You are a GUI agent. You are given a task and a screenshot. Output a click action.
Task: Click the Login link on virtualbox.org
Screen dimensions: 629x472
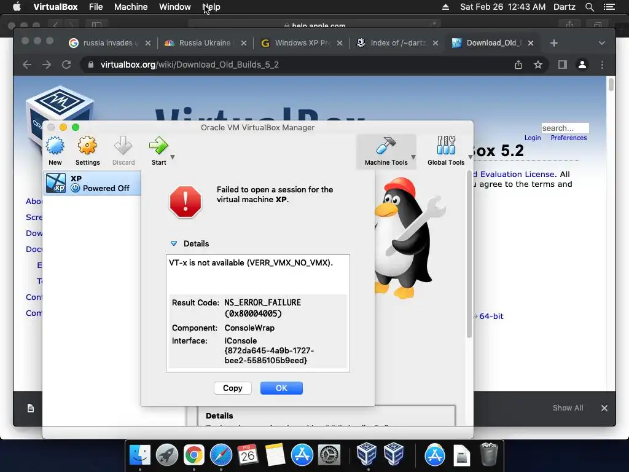click(x=533, y=138)
